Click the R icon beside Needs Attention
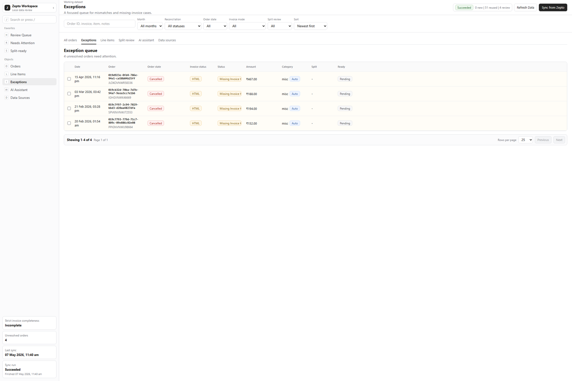 6,43
